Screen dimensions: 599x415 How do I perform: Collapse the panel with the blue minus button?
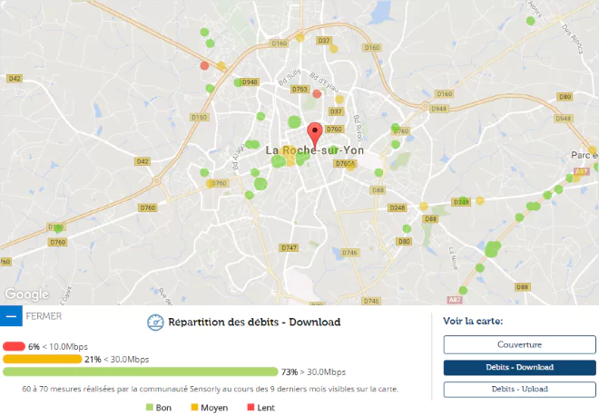[x=11, y=316]
